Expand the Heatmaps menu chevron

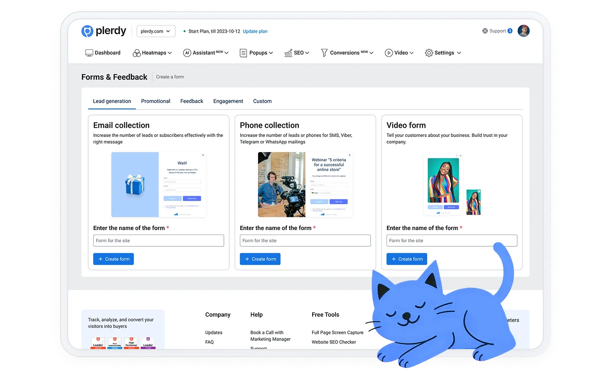pos(170,53)
